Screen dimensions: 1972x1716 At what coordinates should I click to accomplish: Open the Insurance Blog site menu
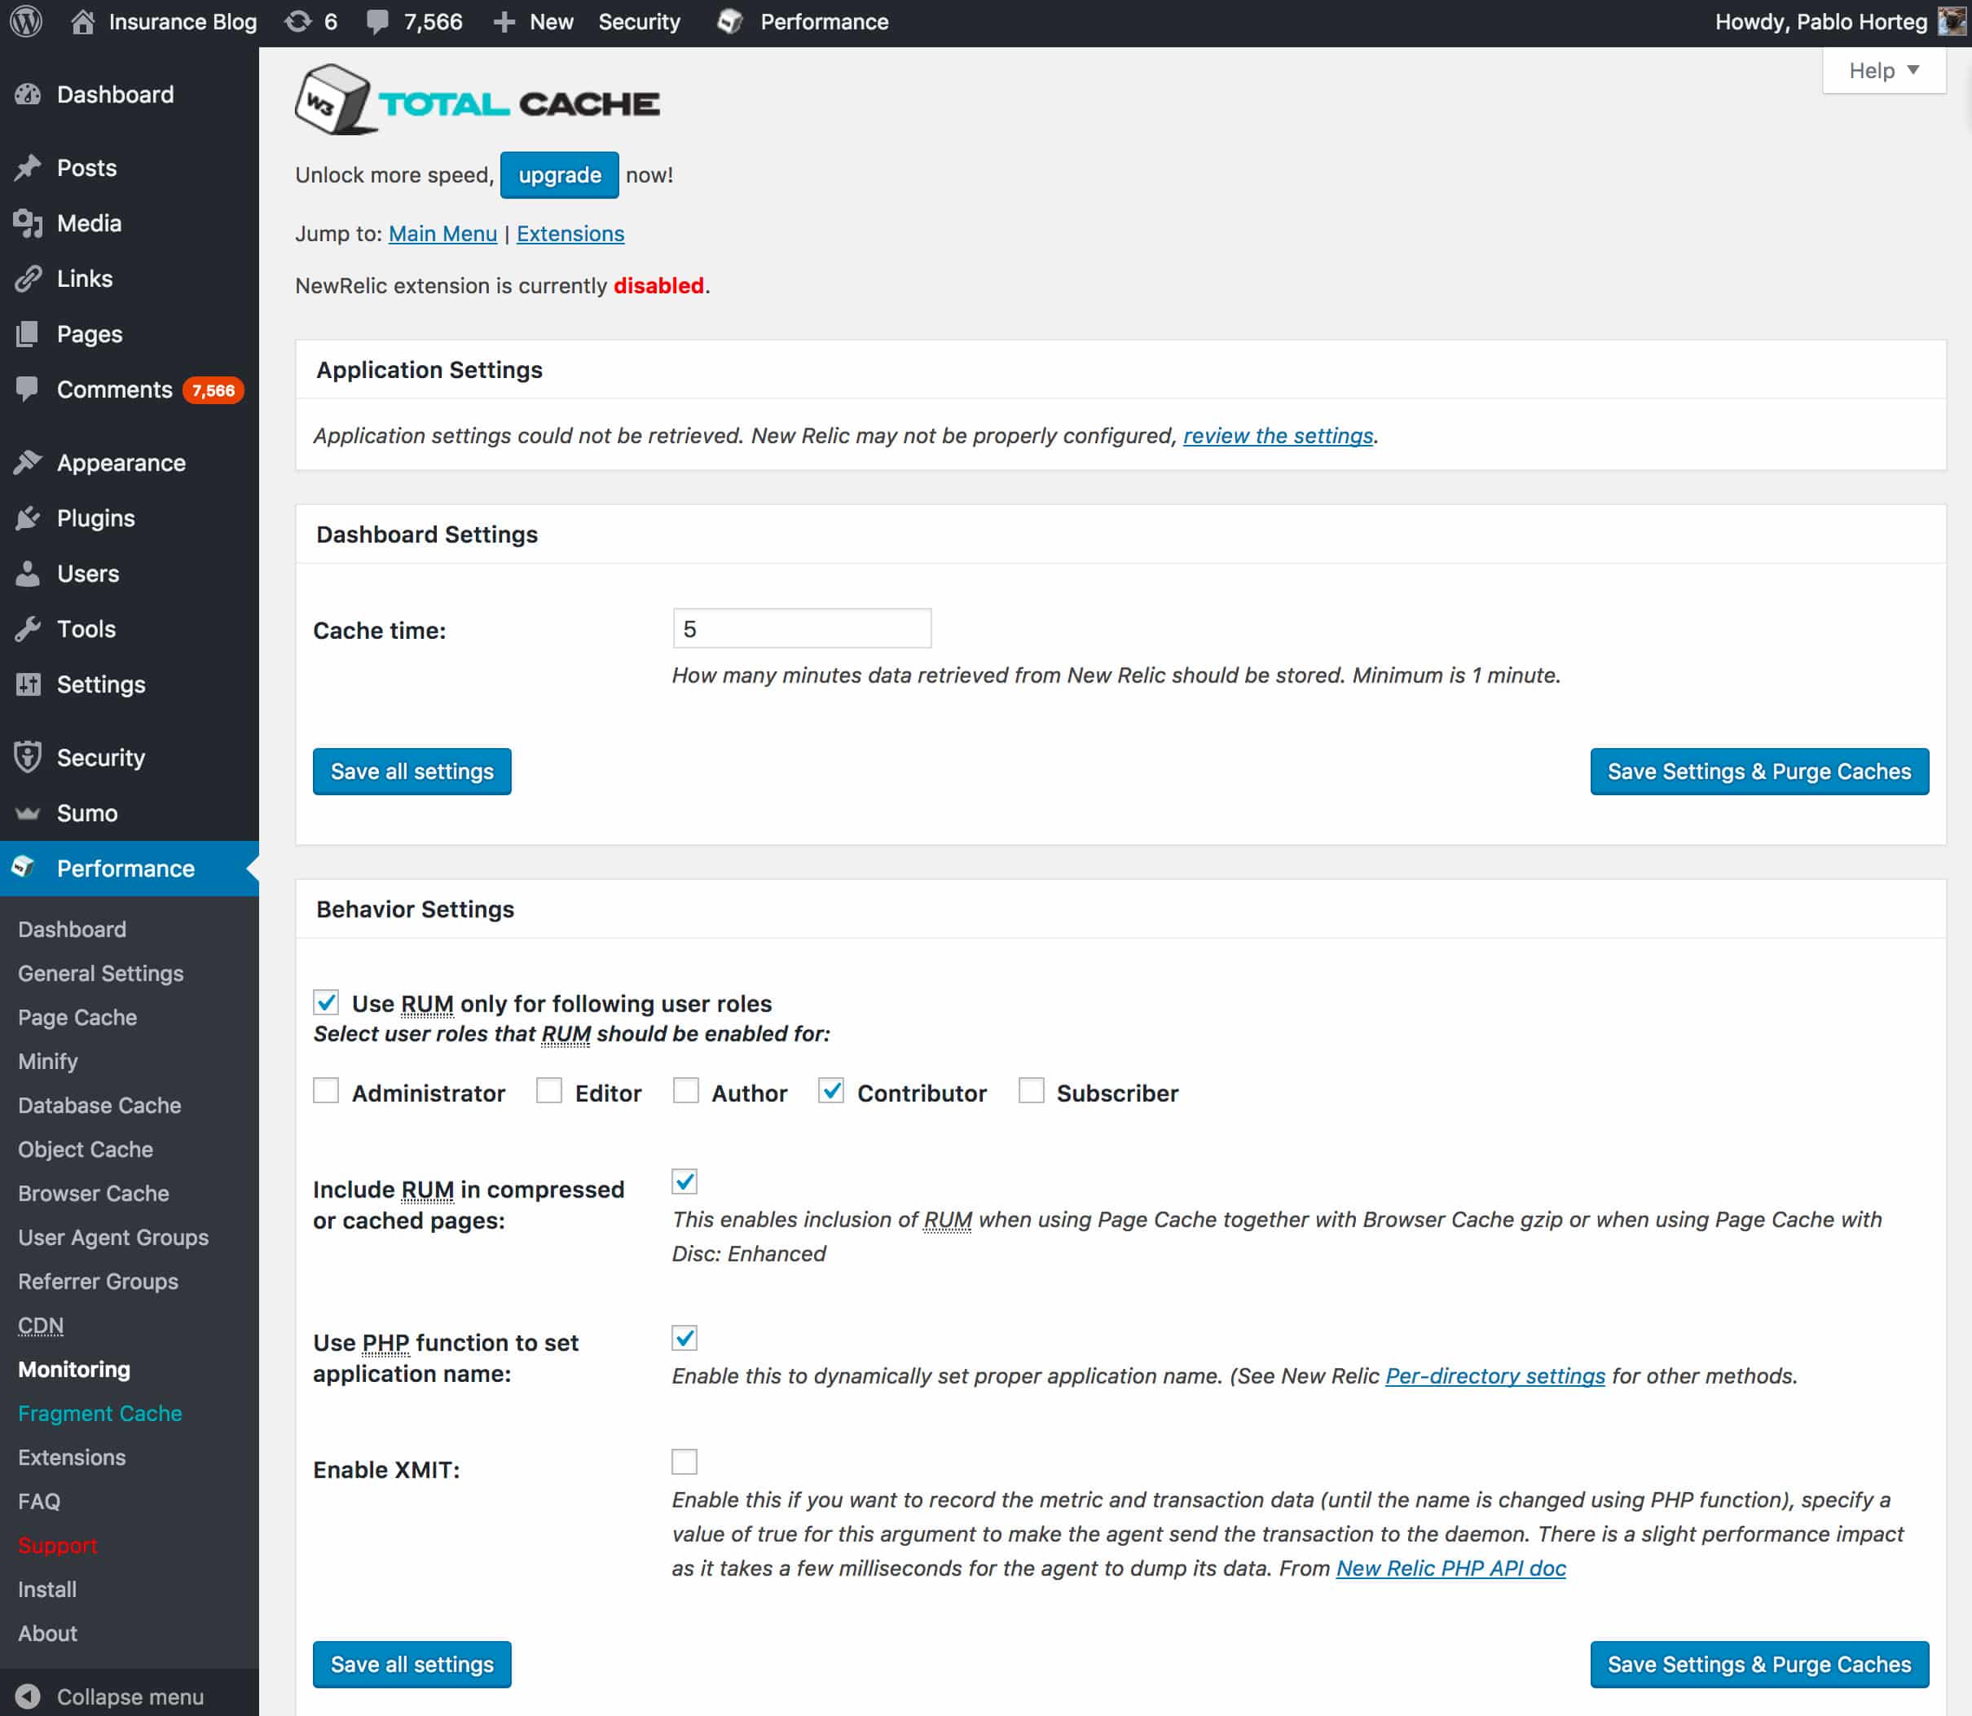[x=165, y=22]
